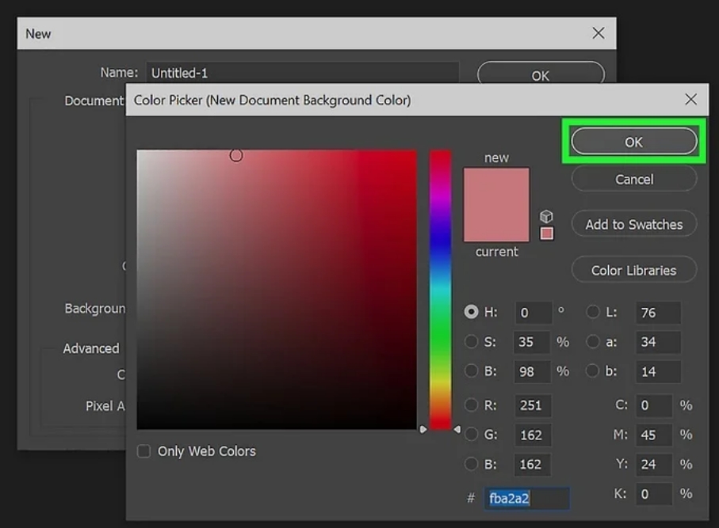Screen dimensions: 719x528
Task: Add the current color to Swatches
Action: pos(633,224)
